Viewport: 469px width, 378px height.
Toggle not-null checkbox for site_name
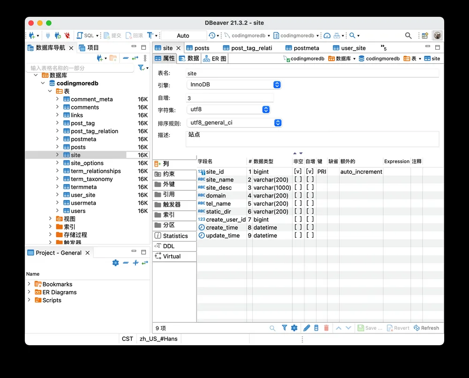[x=298, y=180]
